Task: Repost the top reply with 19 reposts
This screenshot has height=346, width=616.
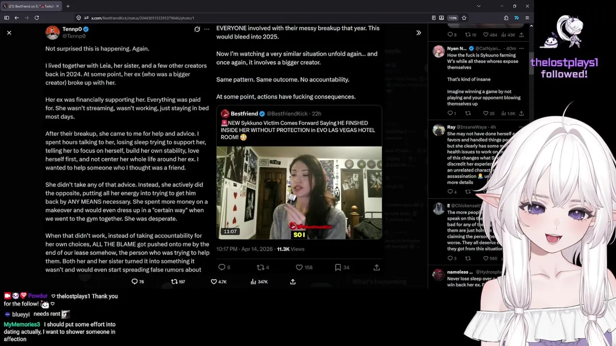Action: coord(470,35)
